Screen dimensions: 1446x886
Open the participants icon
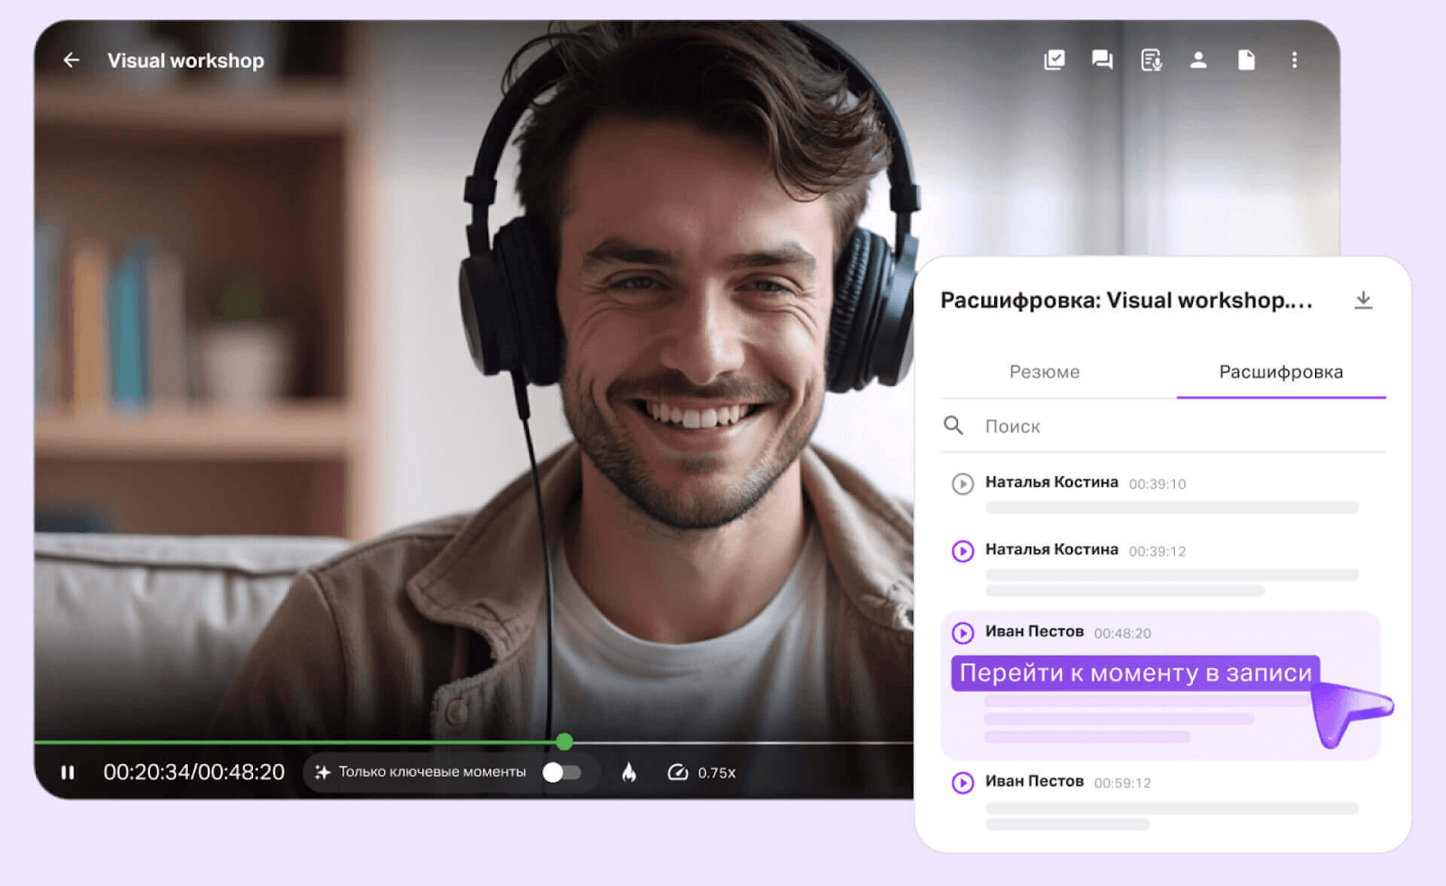click(1198, 61)
